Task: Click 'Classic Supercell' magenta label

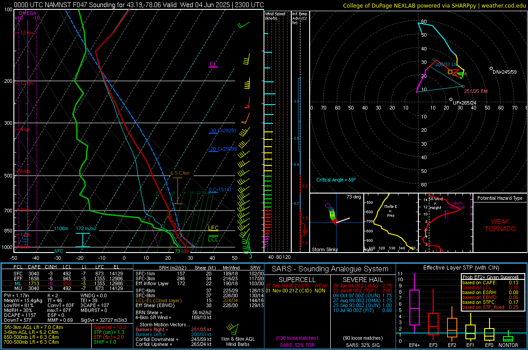Action: coord(457,205)
